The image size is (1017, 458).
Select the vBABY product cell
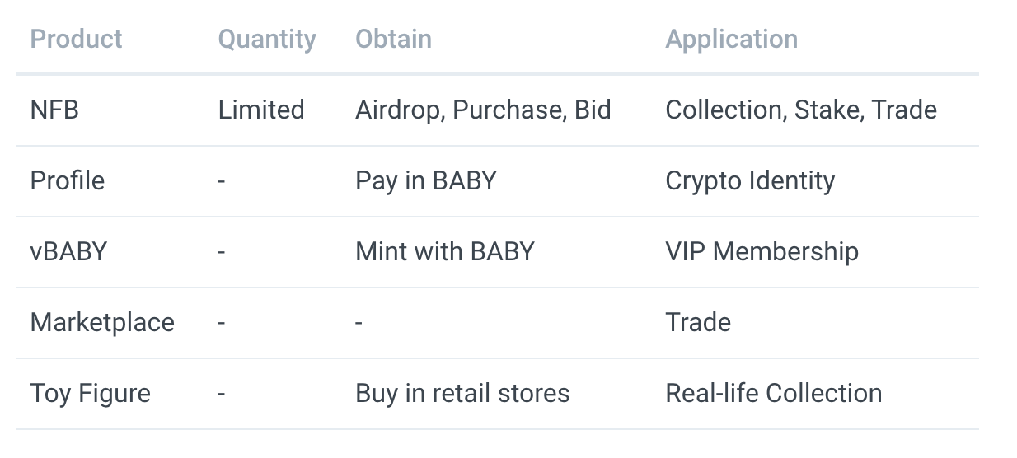point(68,251)
